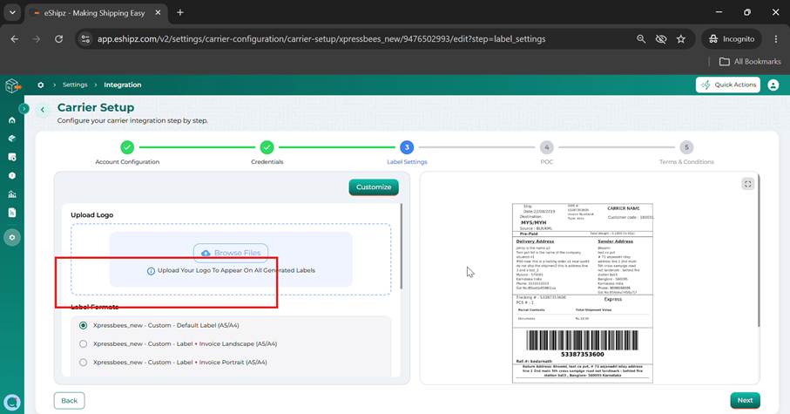Click the Incognito indicator

[732, 39]
